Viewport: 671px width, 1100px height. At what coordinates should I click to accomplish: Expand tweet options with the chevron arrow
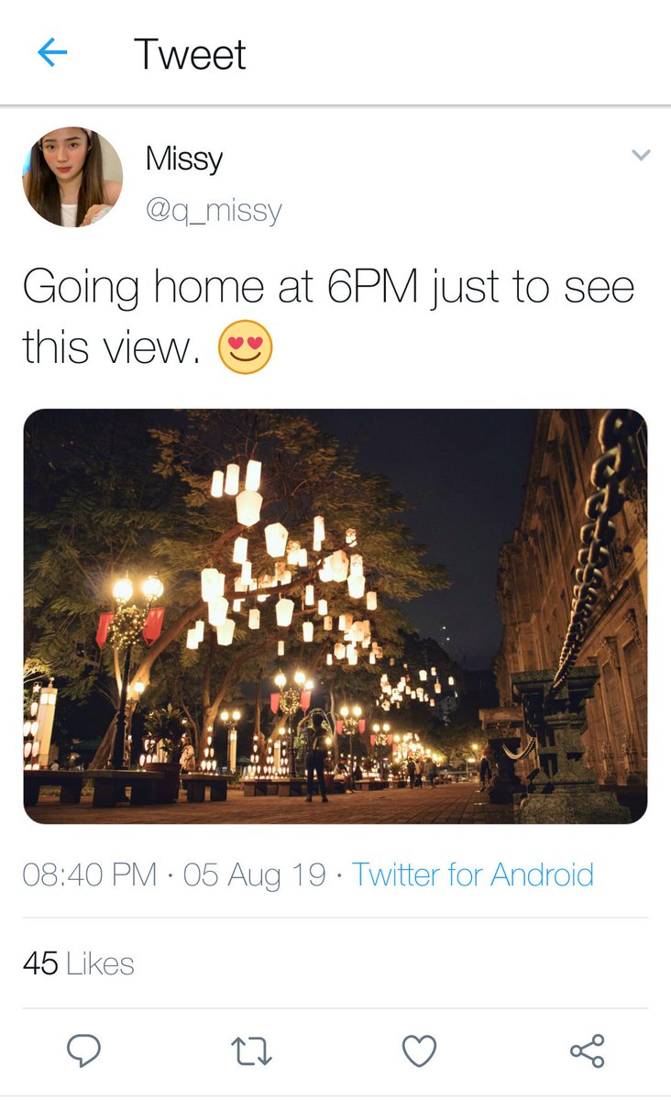[x=642, y=155]
